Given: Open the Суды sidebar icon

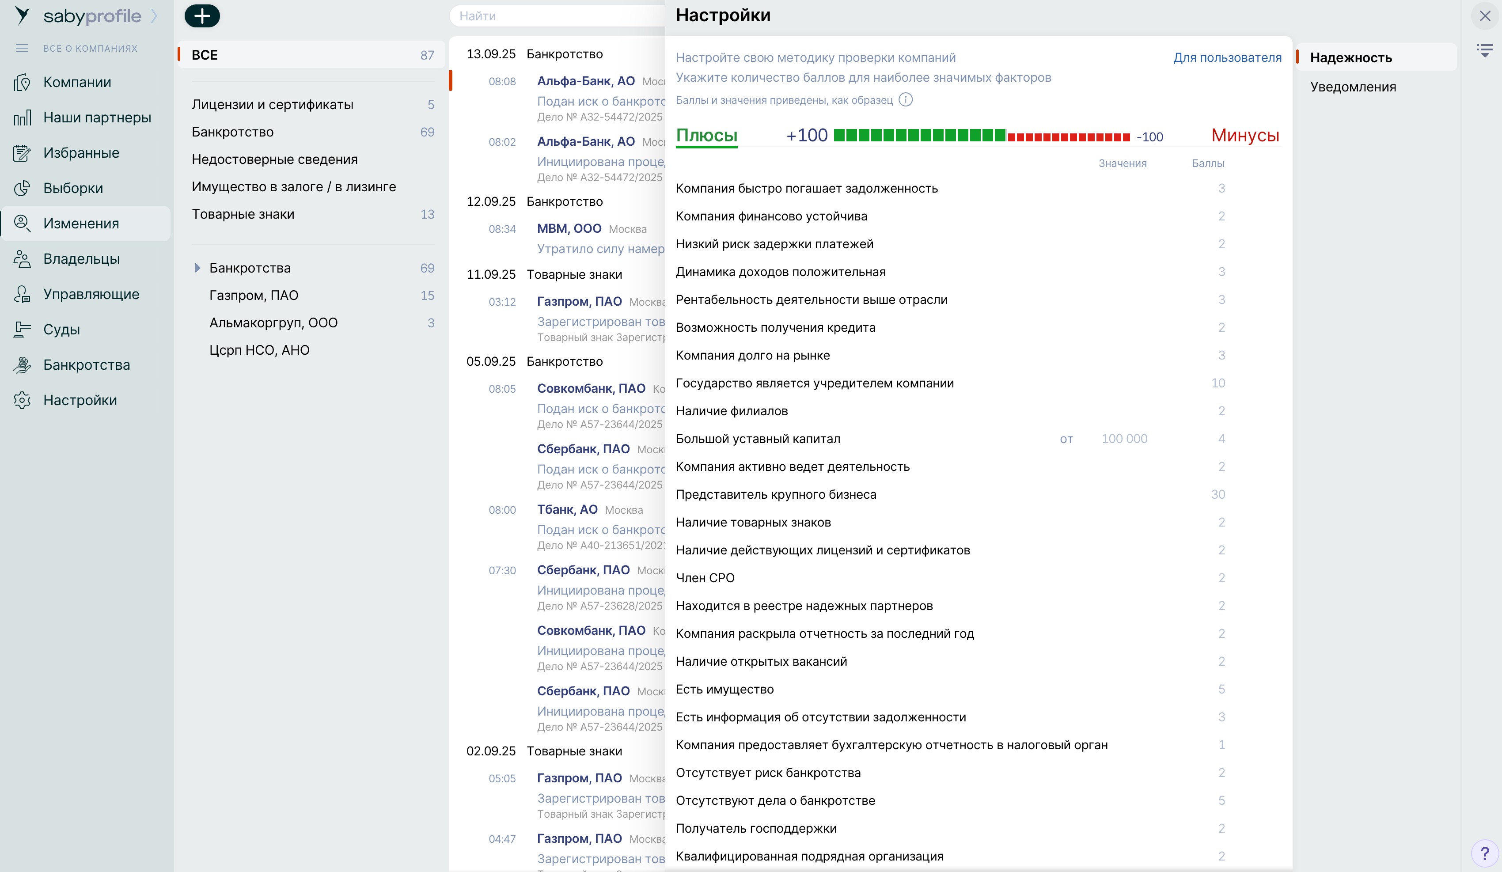Looking at the screenshot, I should [22, 330].
